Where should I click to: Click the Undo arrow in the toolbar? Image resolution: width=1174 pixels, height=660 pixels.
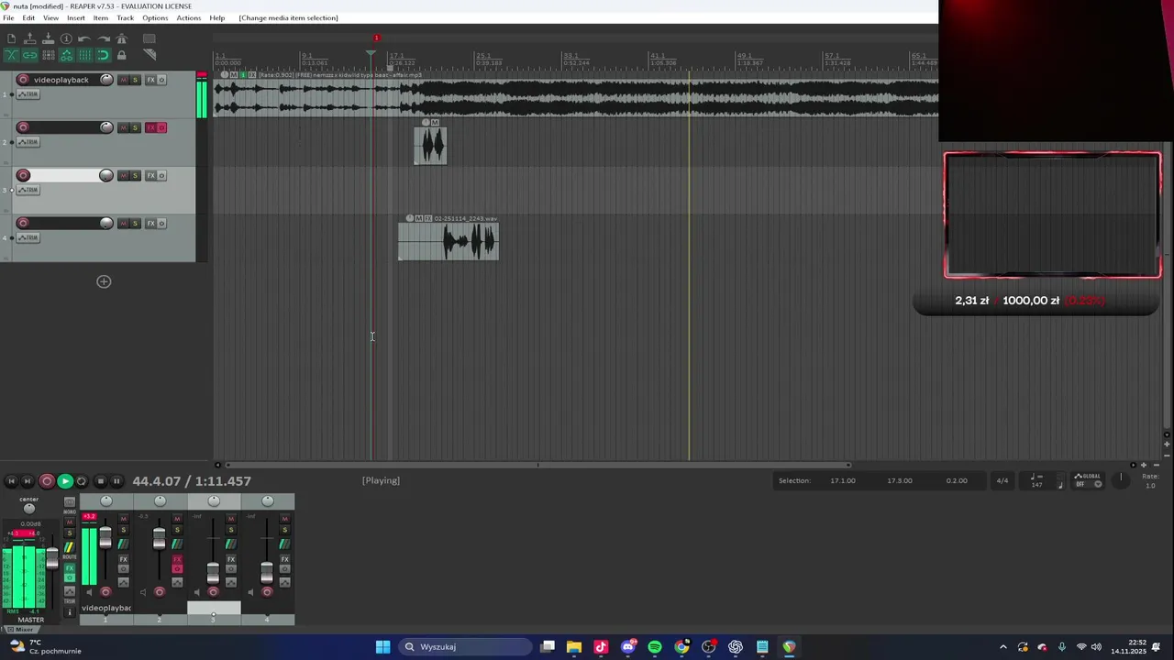click(x=84, y=38)
